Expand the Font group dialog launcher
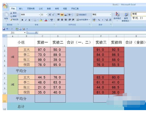 (55, 24)
